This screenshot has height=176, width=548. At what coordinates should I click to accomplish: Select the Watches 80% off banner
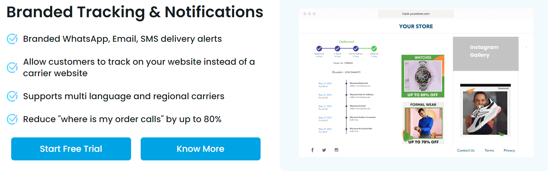tap(423, 76)
